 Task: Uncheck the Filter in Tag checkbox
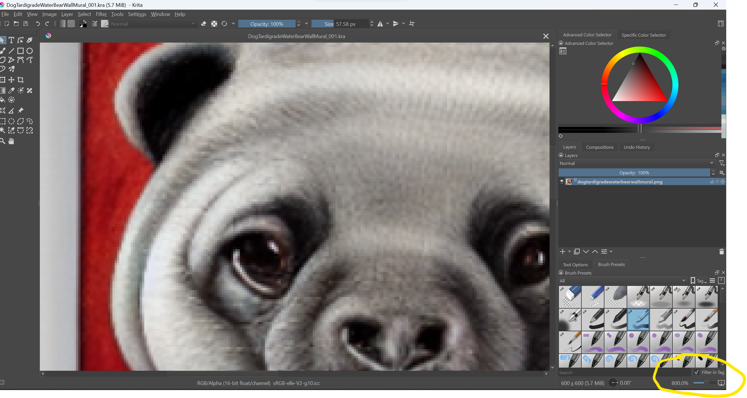point(696,372)
